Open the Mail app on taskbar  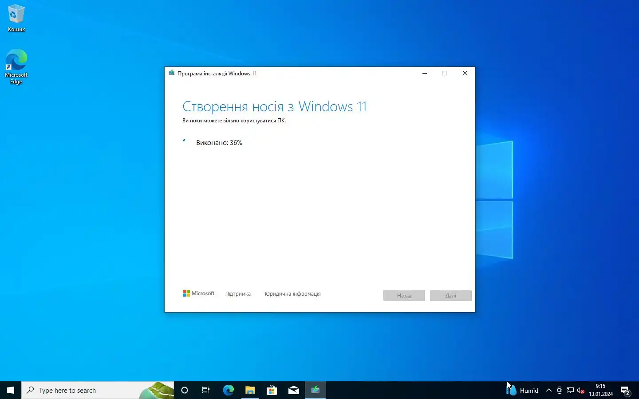(x=293, y=390)
